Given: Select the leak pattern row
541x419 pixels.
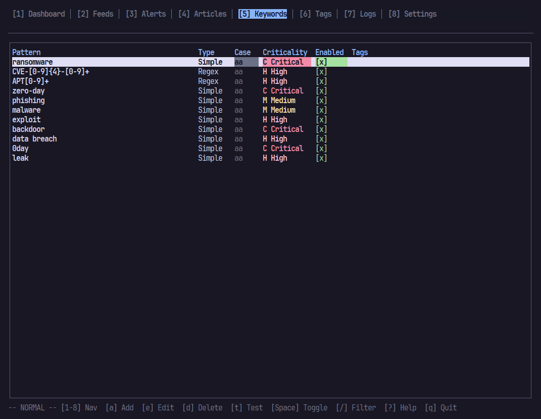Looking at the screenshot, I should click(271, 158).
